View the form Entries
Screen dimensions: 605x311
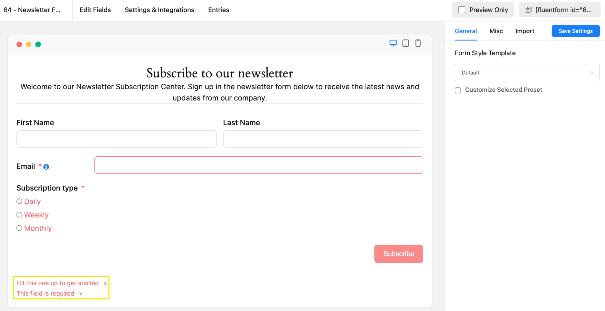point(219,10)
